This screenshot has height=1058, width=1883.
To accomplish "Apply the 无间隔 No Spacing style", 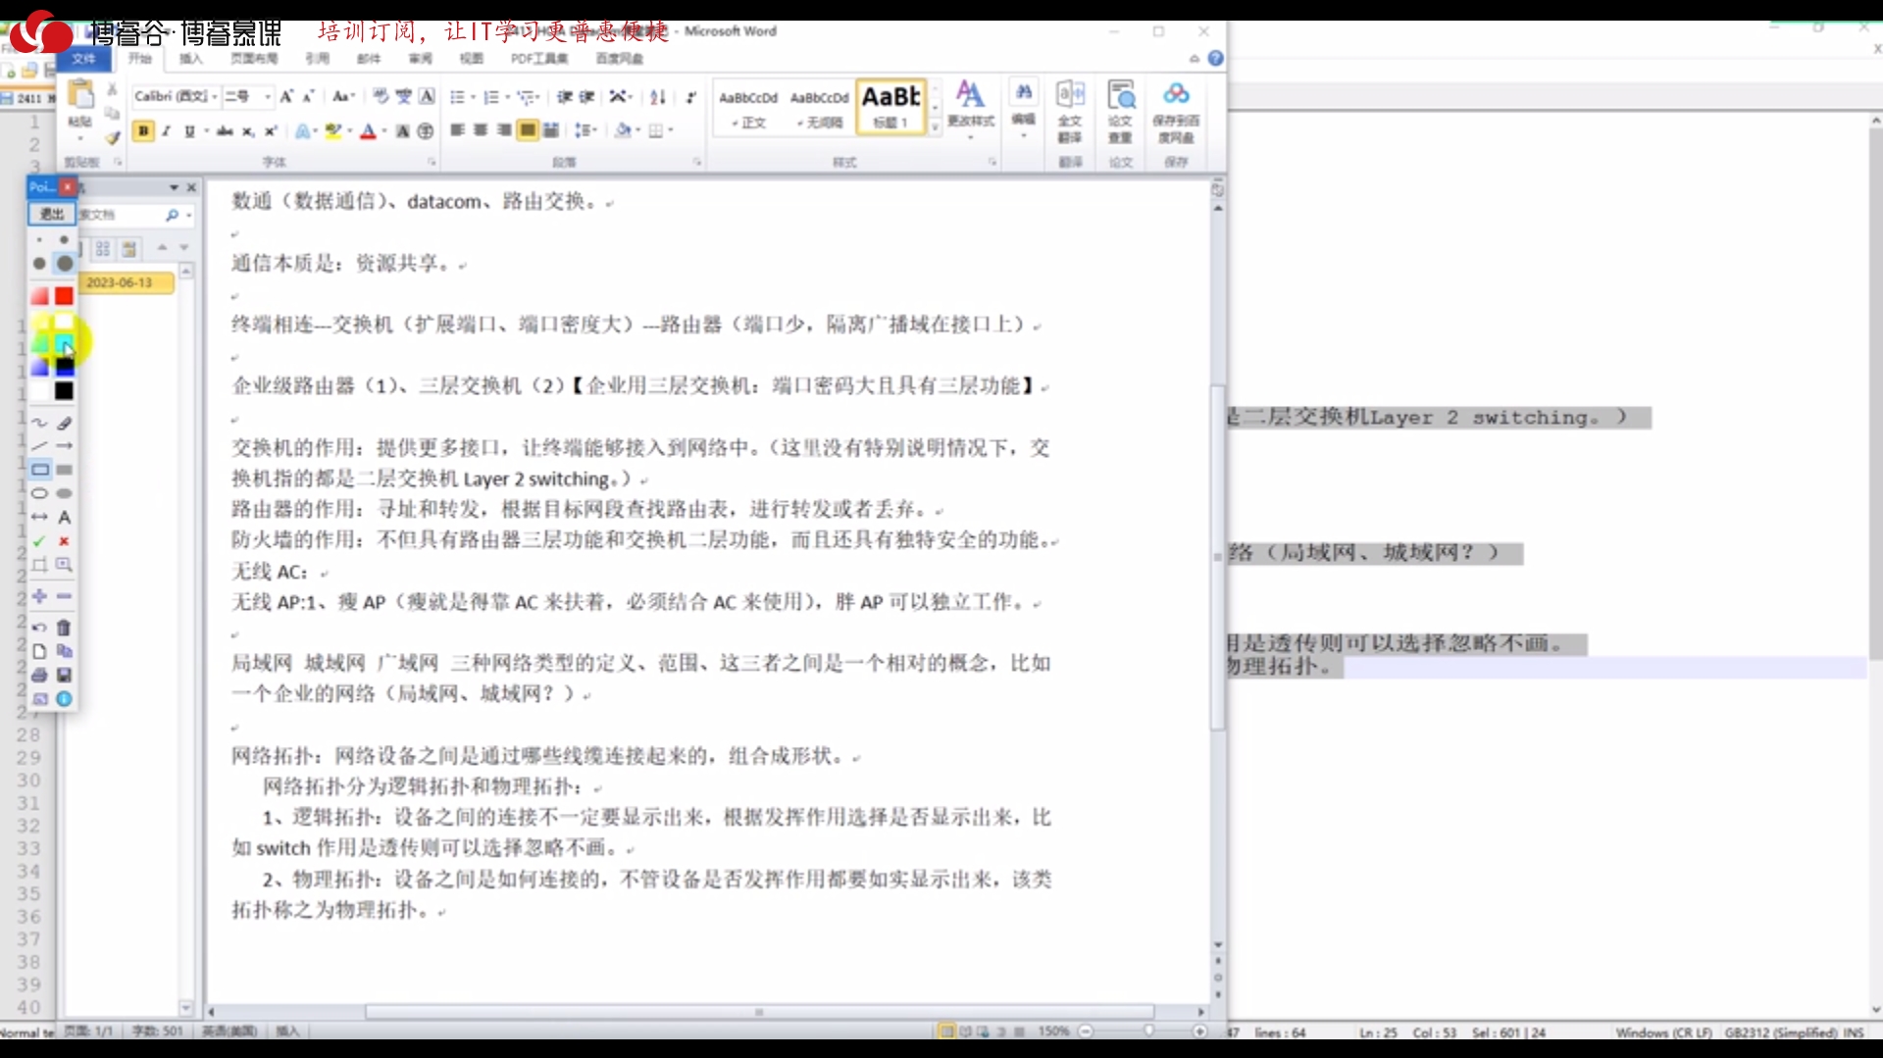I will pos(820,108).
